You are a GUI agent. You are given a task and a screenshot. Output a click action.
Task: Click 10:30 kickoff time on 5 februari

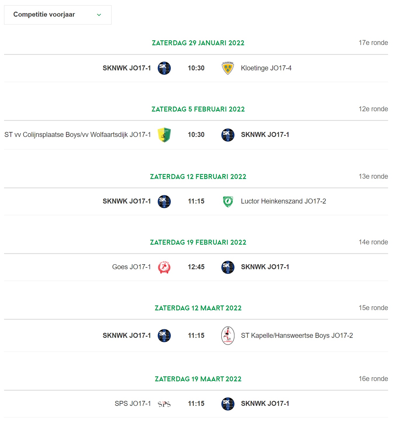click(x=196, y=135)
